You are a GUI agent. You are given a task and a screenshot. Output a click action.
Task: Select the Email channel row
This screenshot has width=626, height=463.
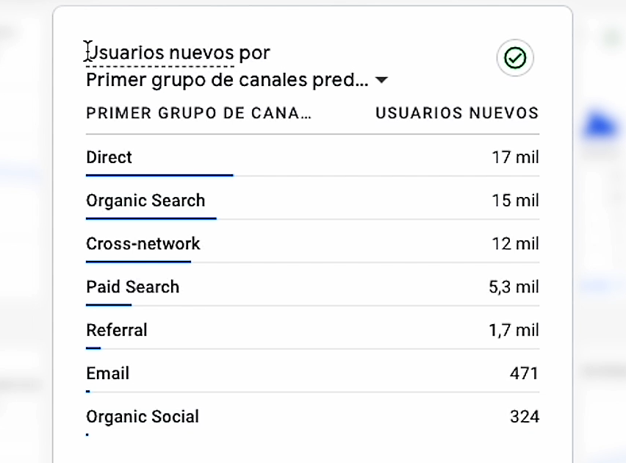coord(312,373)
